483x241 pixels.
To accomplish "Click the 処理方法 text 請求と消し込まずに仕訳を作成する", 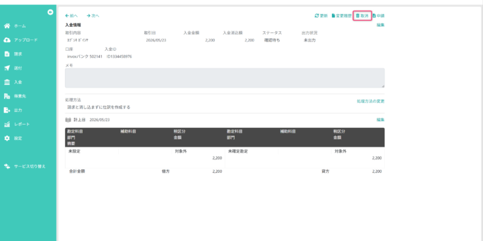I will [x=99, y=107].
